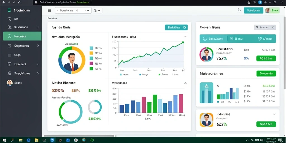
Task: Open File Explorer from the Windows taskbar
Action: [x=37, y=140]
